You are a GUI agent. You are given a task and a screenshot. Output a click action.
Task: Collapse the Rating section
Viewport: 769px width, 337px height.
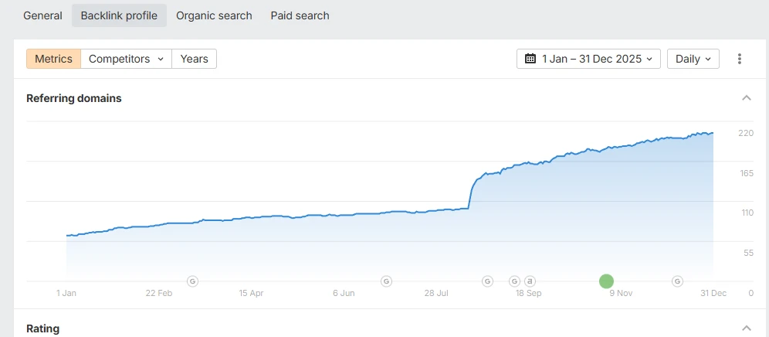coord(747,328)
